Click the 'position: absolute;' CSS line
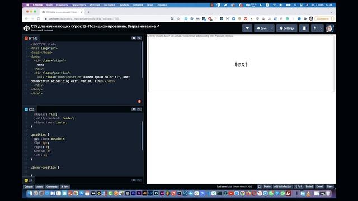The height and width of the screenshot is (201, 358). point(50,139)
